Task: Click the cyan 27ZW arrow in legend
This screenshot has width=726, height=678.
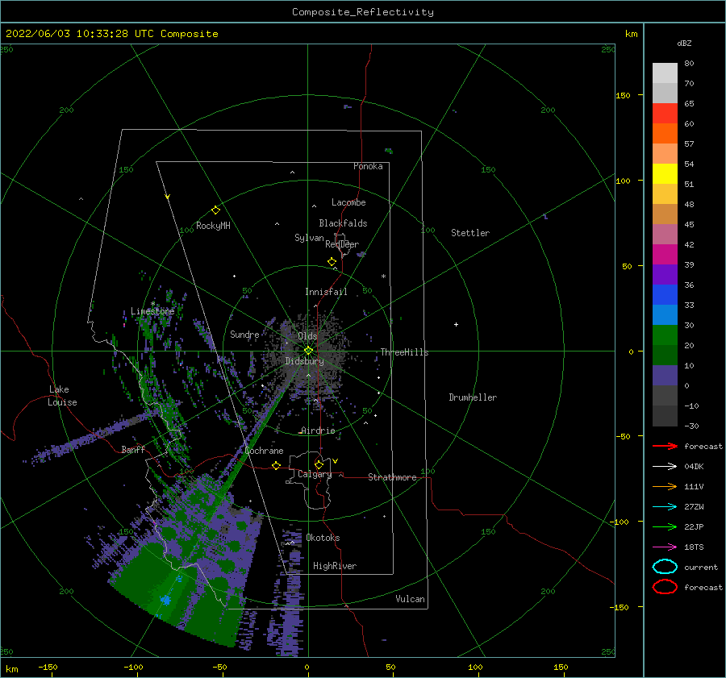Action: click(665, 507)
